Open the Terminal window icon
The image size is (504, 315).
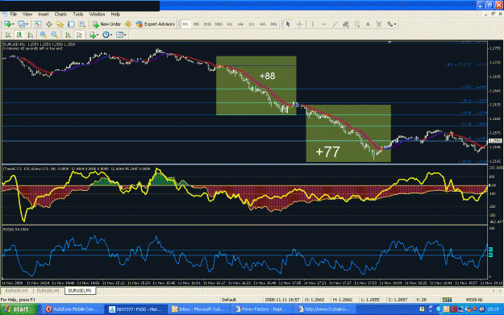[71, 24]
